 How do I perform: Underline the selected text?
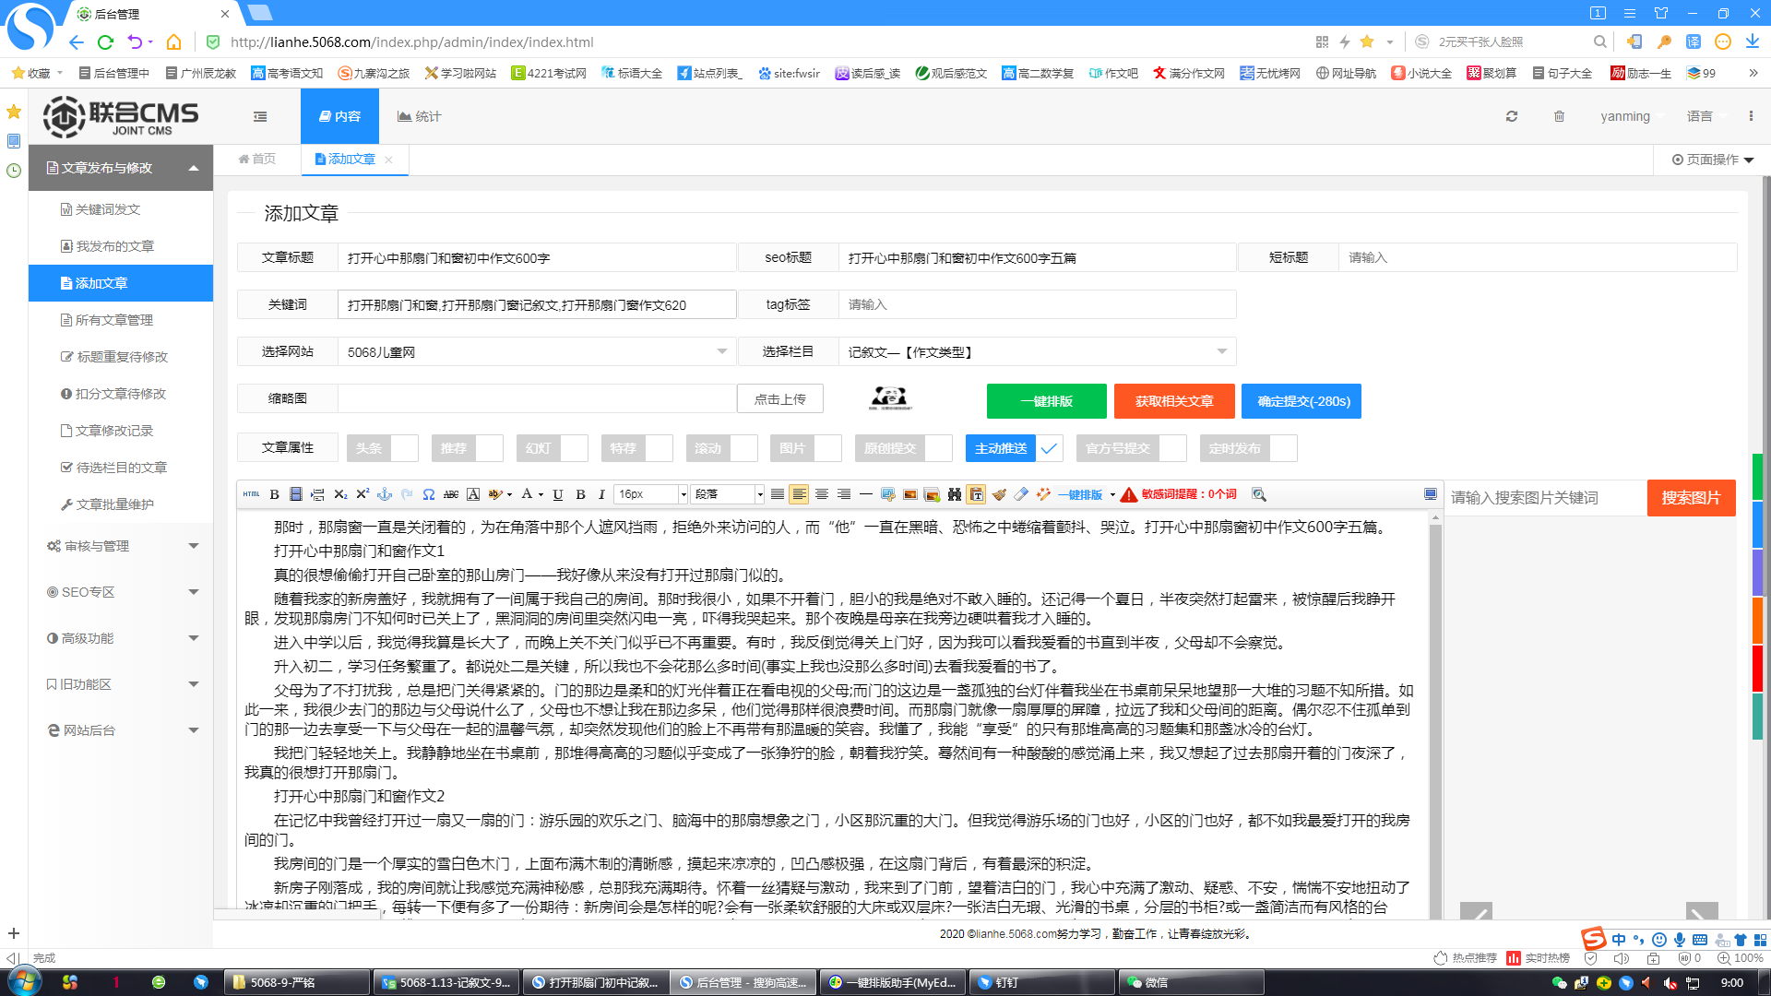557,494
